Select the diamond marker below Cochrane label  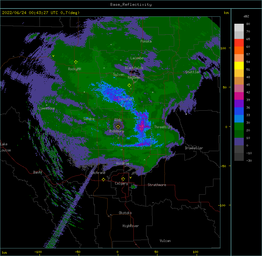tap(103, 179)
